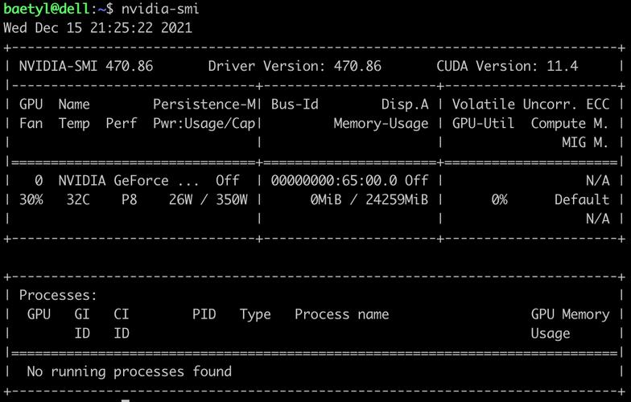Click the Process name column header
Screen dimensions: 631x402
tap(341, 314)
